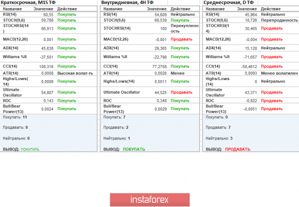The image size is (299, 207).
Task: Click Highs/Lows(14) value 0,0011
Action: (x=161, y=81)
